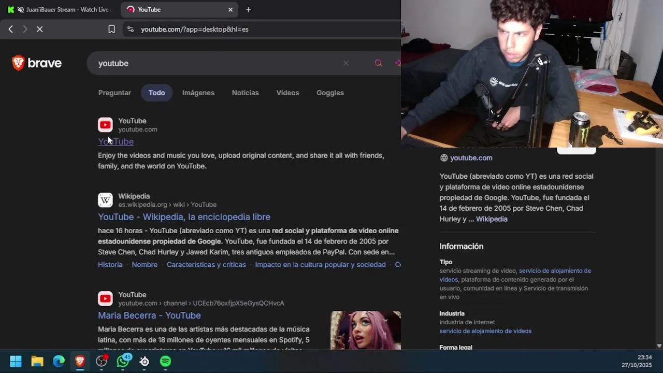The width and height of the screenshot is (663, 373).
Task: Follow Impacto en la cultura popular y sociedad
Action: pyautogui.click(x=320, y=265)
